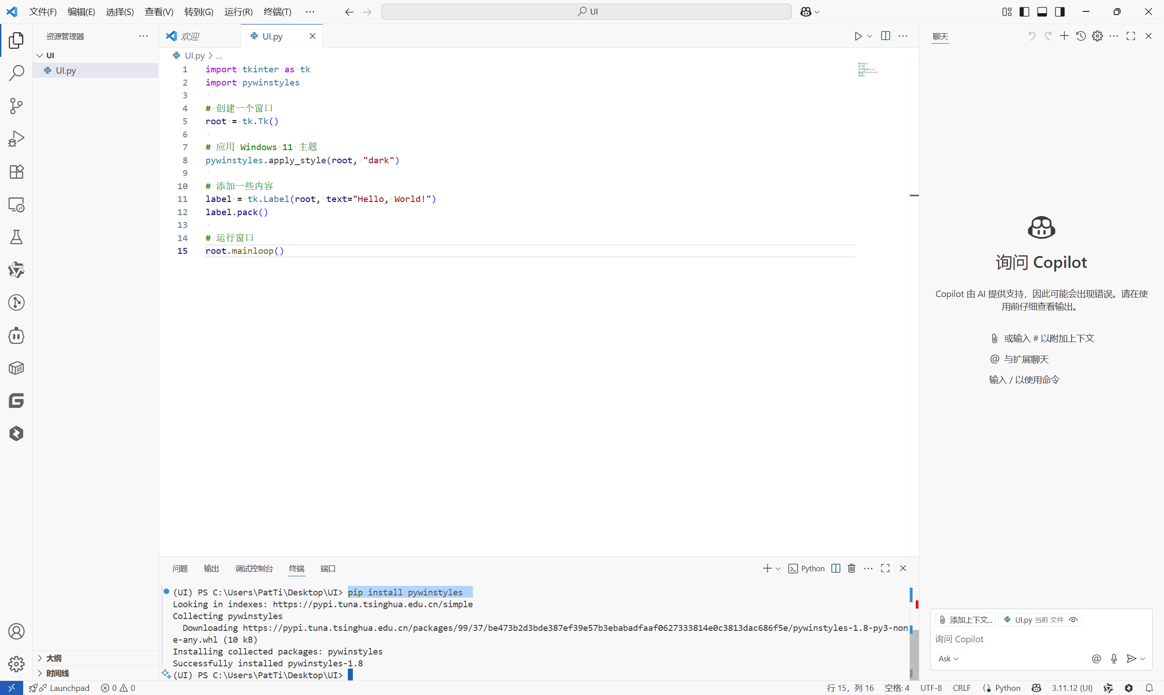Send the Copilot chat message
Viewport: 1164px width, 695px height.
[1131, 659]
